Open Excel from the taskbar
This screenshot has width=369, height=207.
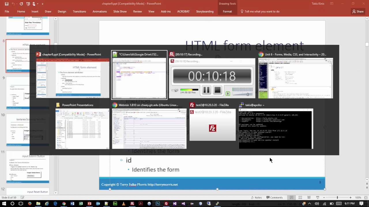coord(81,204)
